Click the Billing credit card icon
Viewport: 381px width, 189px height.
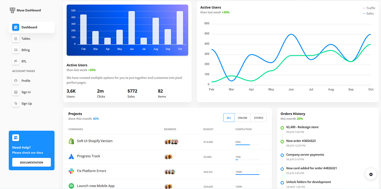[16, 50]
